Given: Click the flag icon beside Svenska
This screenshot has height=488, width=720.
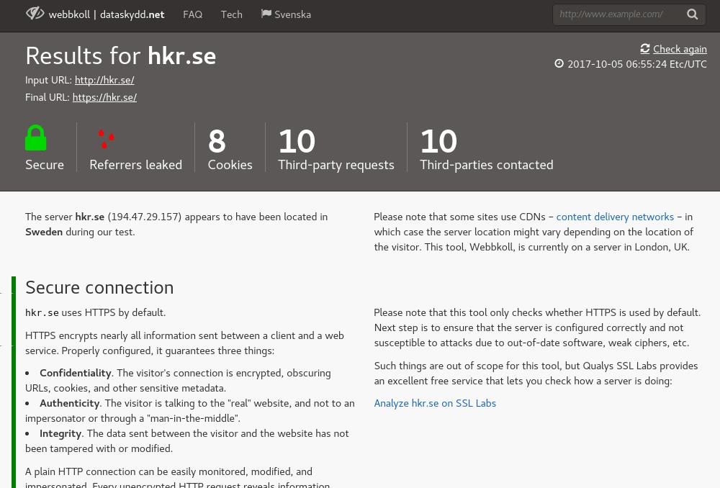Looking at the screenshot, I should [x=266, y=14].
